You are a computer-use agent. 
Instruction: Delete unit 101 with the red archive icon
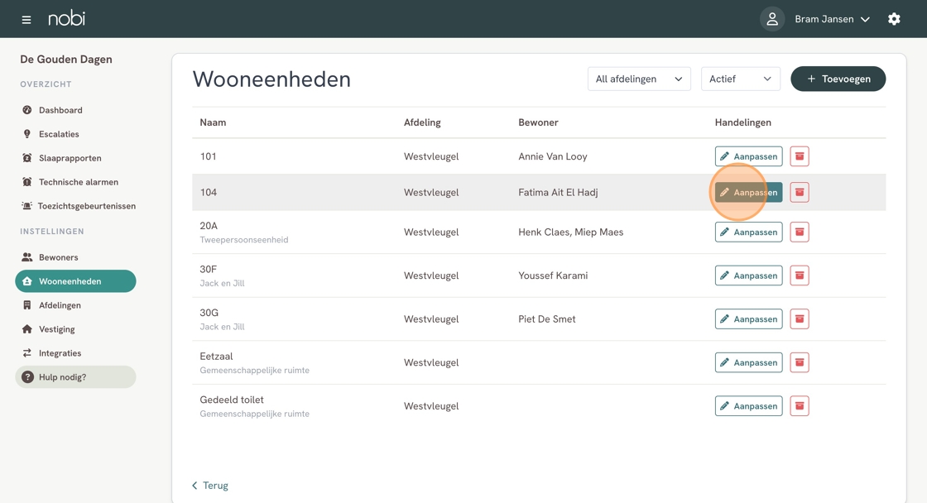pyautogui.click(x=800, y=156)
